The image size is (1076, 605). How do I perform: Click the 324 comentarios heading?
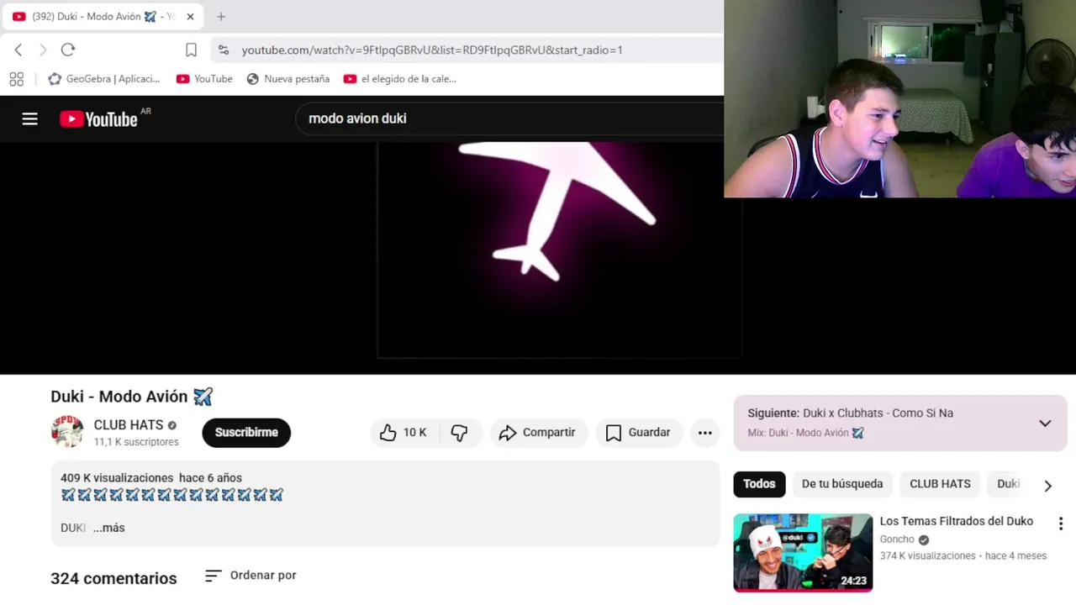coord(113,578)
